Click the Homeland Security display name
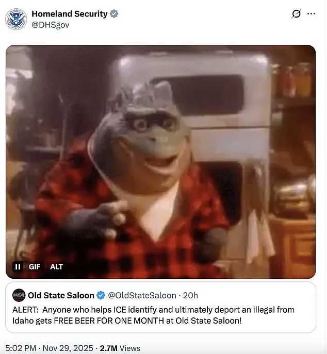Screen dimensions: 327x354 click(70, 14)
